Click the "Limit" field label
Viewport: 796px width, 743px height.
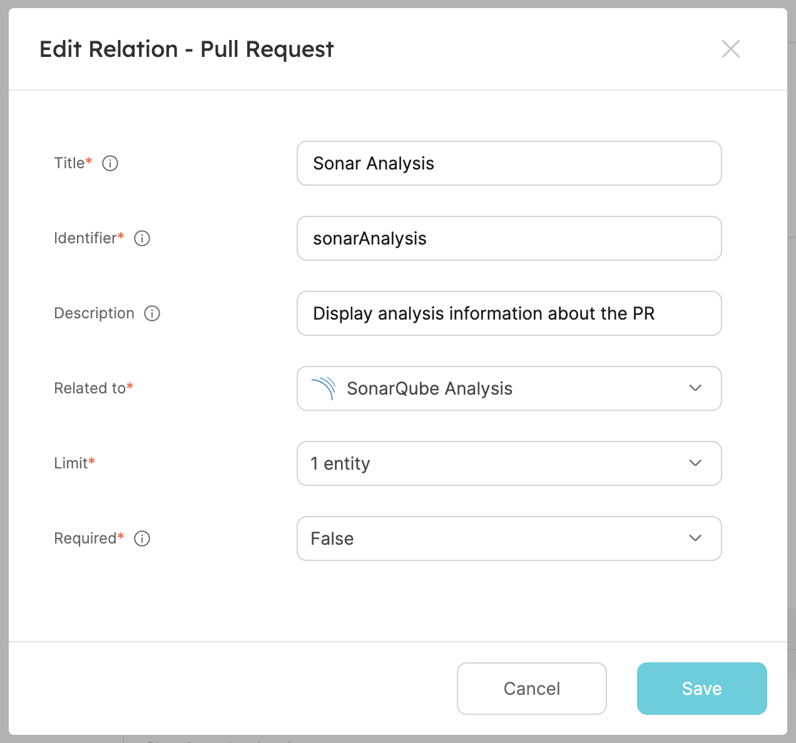coord(71,463)
